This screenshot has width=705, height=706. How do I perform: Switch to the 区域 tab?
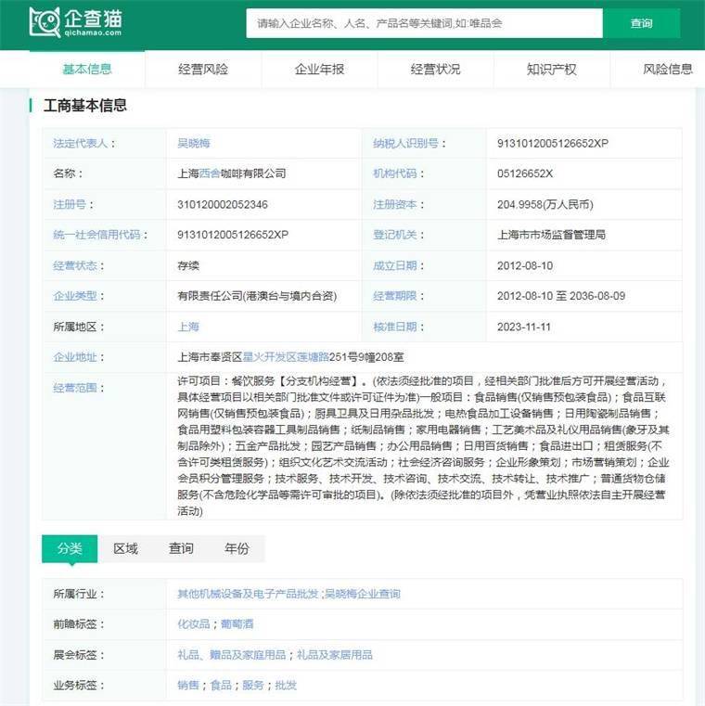click(125, 548)
